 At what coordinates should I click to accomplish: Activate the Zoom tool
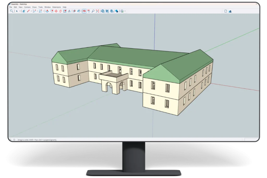(93, 11)
